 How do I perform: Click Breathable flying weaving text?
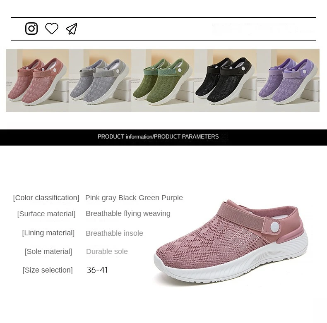[x=128, y=213]
